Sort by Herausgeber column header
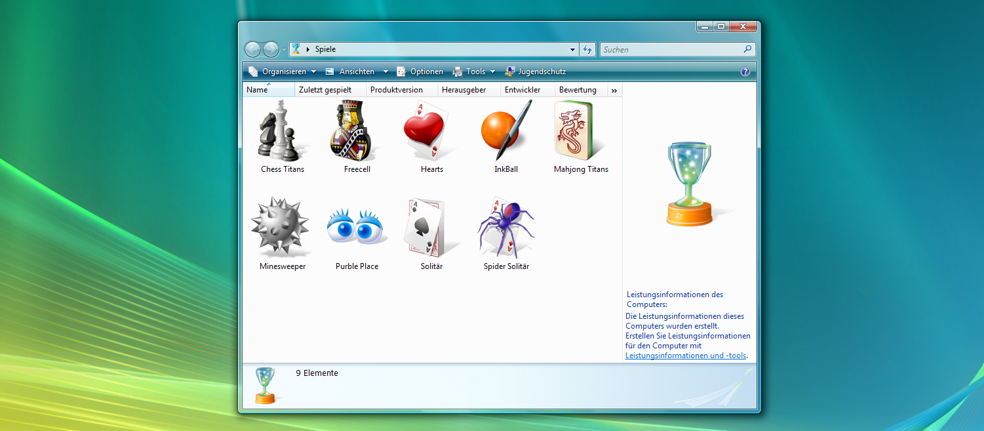The image size is (984, 431). tap(469, 90)
